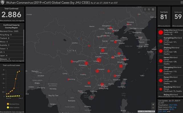Viewport: 183px width, 113px height.
Task: Click the country list scrollbar
Action: (x=24, y=38)
